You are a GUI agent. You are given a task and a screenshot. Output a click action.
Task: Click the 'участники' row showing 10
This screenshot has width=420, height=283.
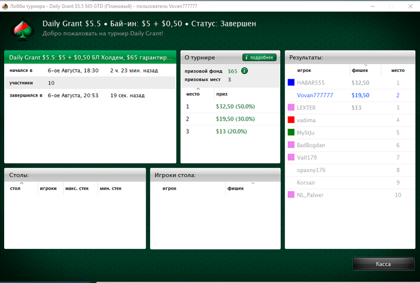pos(90,83)
